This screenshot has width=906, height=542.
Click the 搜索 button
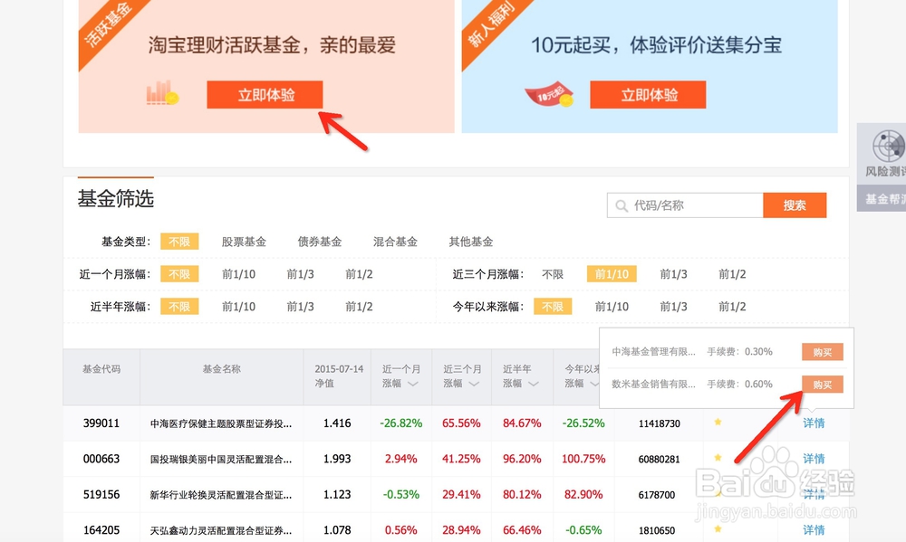(795, 205)
